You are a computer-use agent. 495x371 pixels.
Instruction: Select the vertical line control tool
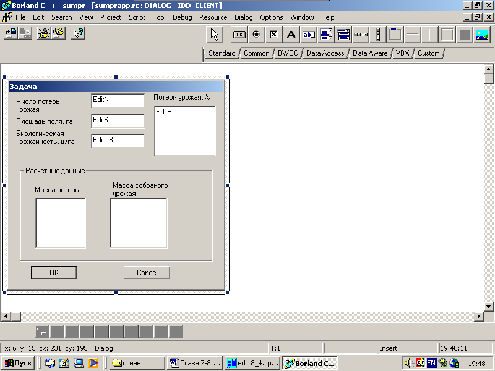pyautogui.click(x=429, y=35)
